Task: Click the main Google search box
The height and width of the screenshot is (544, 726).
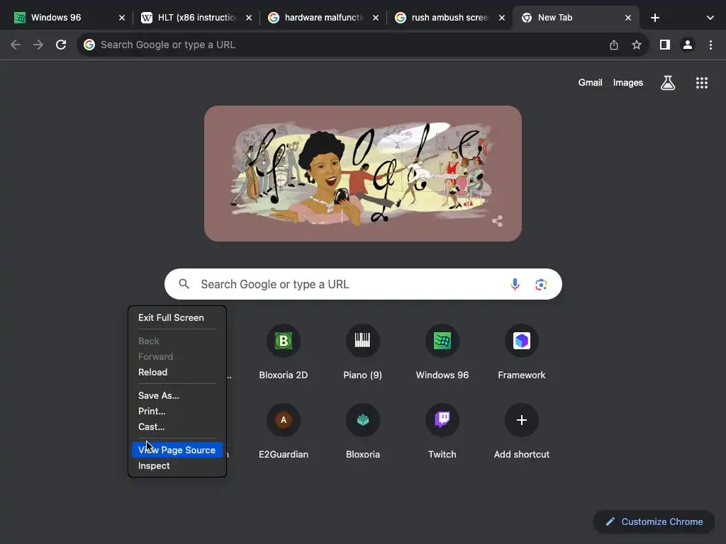Action: (x=363, y=284)
